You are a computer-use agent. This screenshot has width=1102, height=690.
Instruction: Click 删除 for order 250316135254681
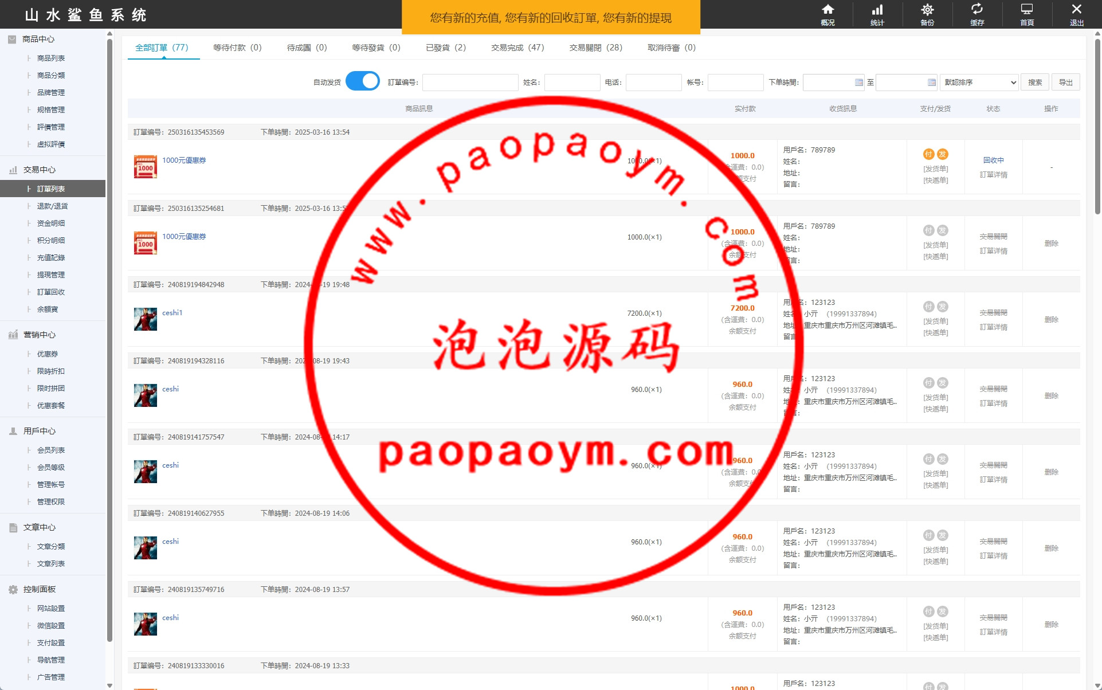point(1052,244)
